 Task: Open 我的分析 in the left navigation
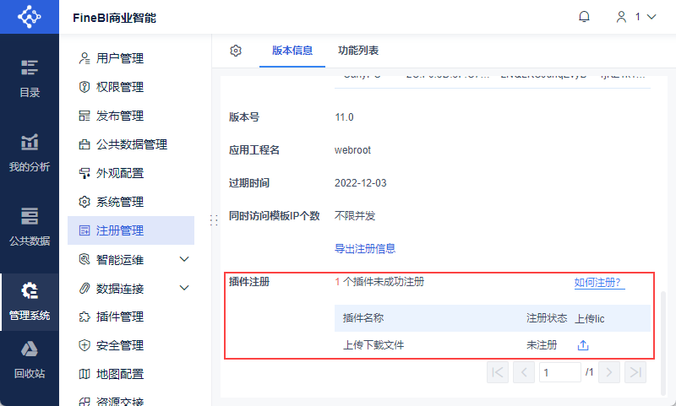point(30,153)
